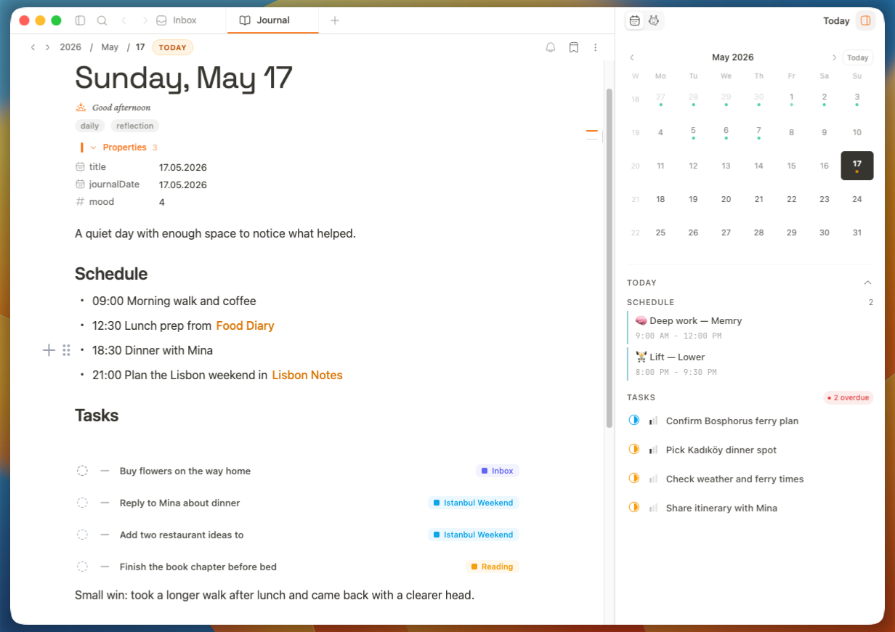The width and height of the screenshot is (895, 632).
Task: Toggle the left sidebar panel icon
Action: tap(80, 20)
